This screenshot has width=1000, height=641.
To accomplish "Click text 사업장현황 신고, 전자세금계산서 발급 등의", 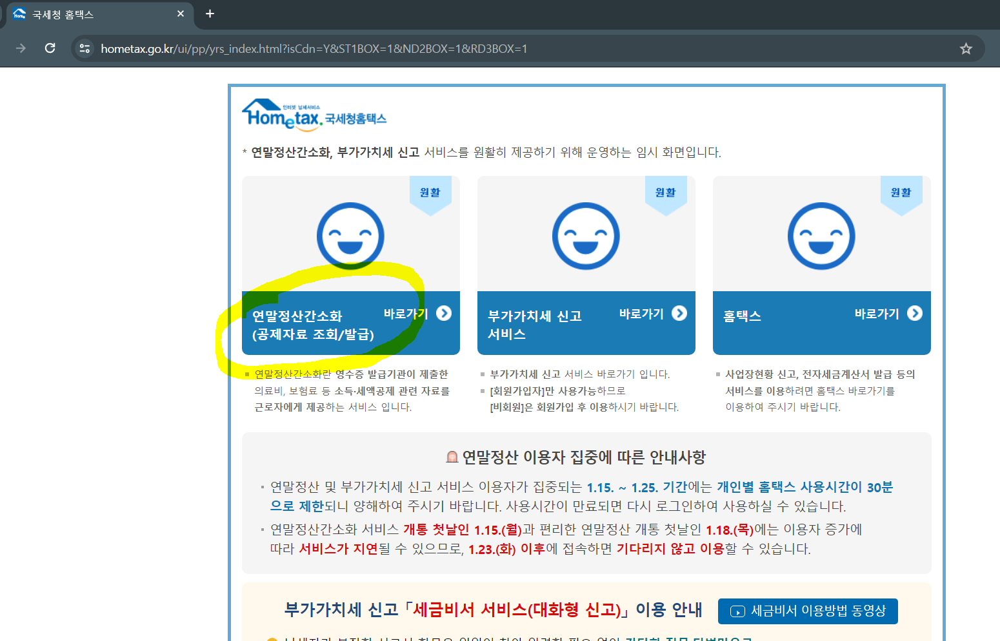I will click(x=820, y=374).
